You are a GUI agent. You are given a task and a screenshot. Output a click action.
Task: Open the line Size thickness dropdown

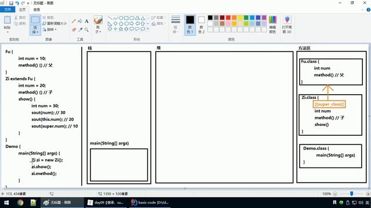[176, 25]
